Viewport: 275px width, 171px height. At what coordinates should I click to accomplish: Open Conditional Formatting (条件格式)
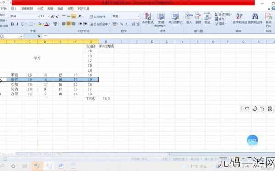click(148, 20)
